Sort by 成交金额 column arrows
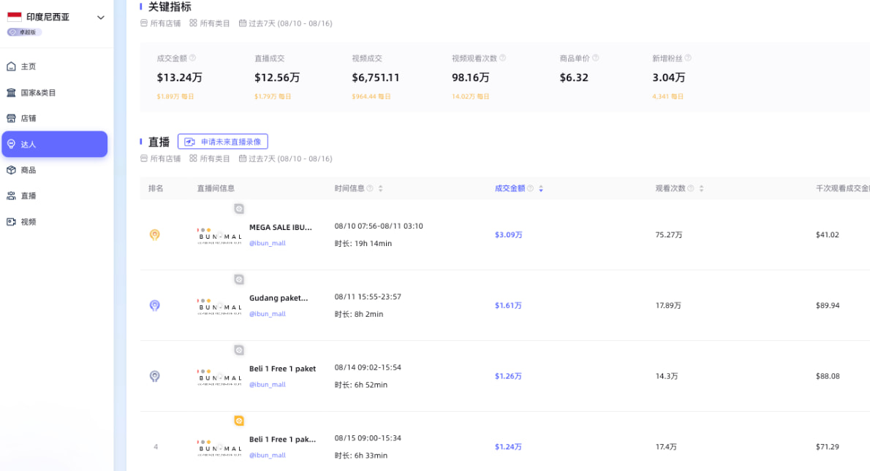Screen dimensions: 870x471 point(541,188)
